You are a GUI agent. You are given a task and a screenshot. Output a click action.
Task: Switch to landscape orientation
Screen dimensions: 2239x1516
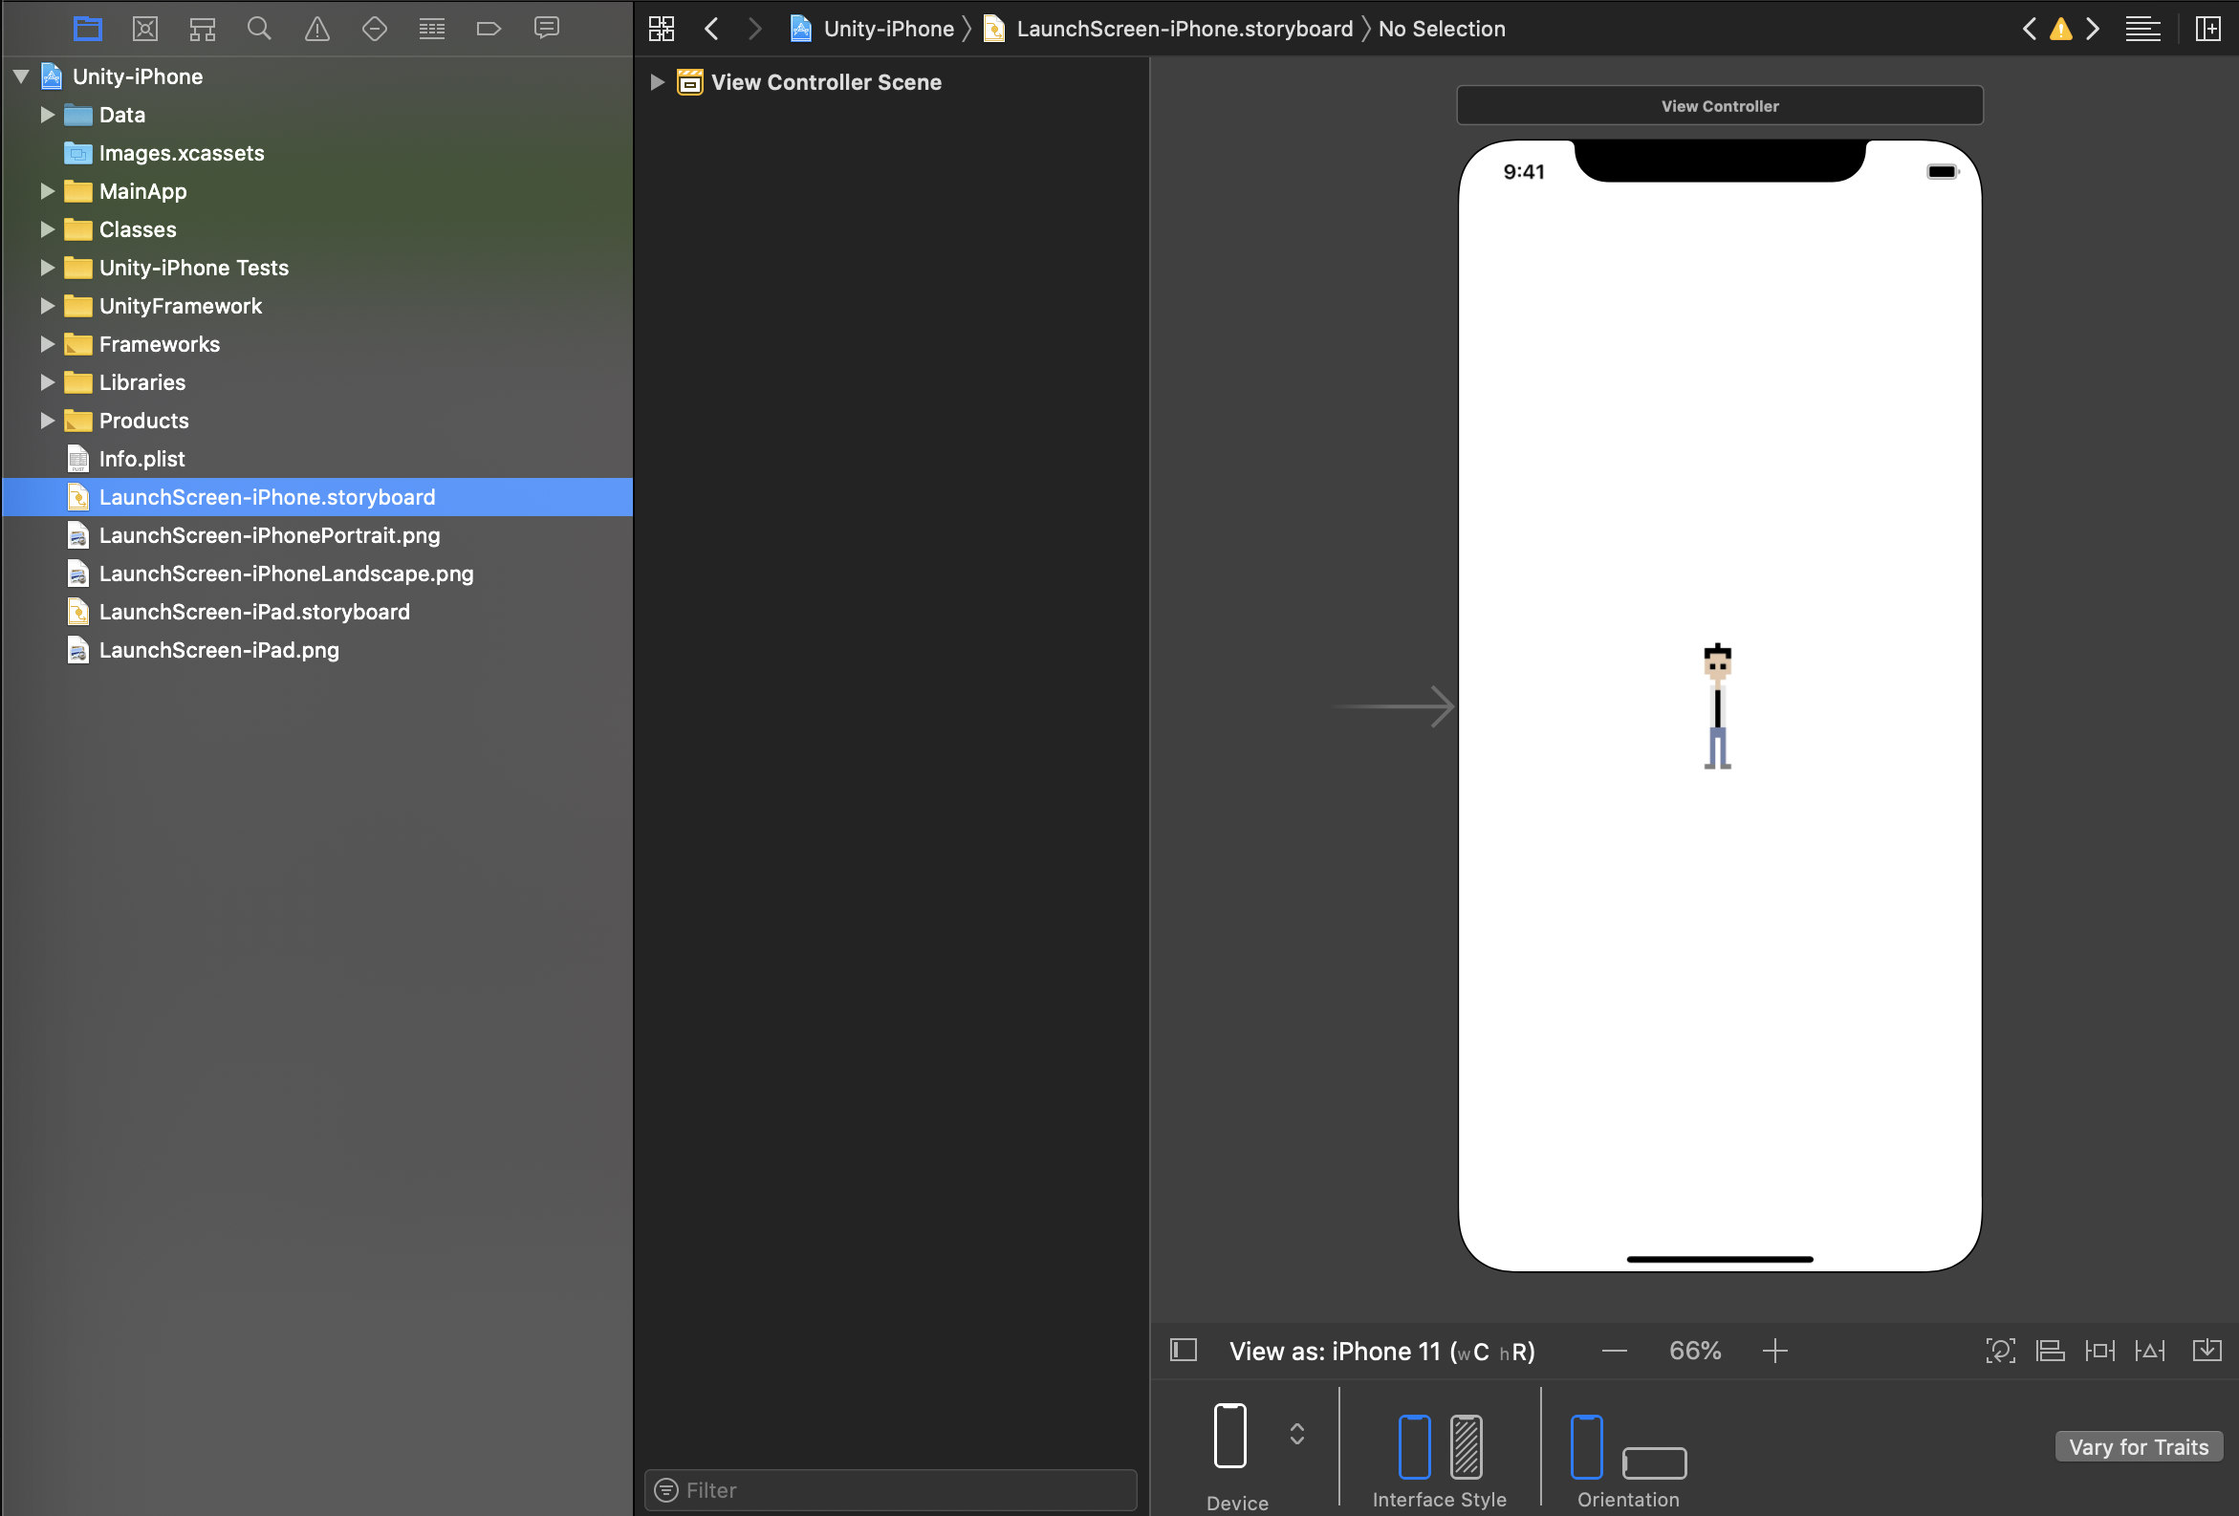pyautogui.click(x=1653, y=1462)
